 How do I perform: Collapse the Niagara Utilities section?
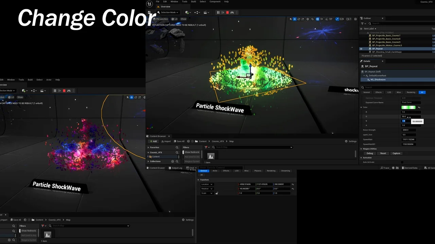361,149
